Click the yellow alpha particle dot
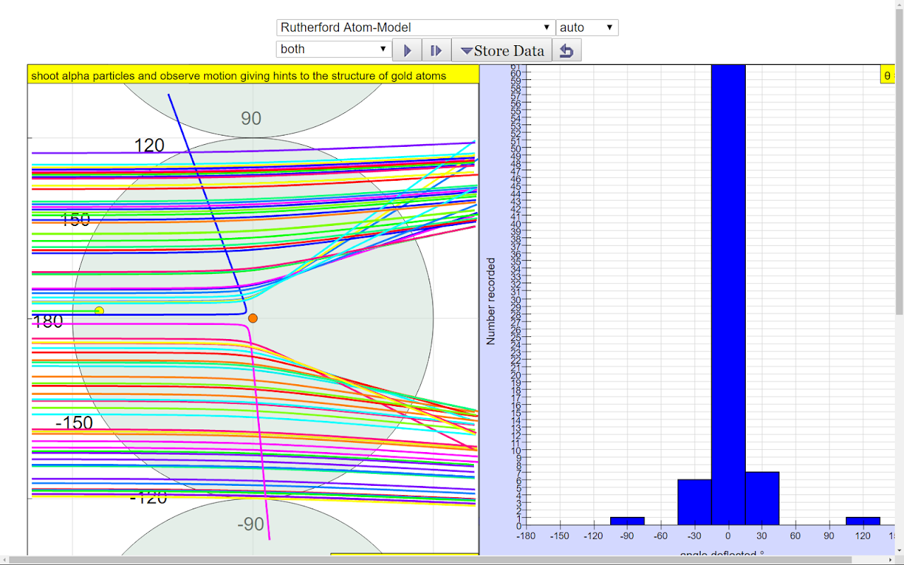Image resolution: width=904 pixels, height=565 pixels. tap(99, 311)
